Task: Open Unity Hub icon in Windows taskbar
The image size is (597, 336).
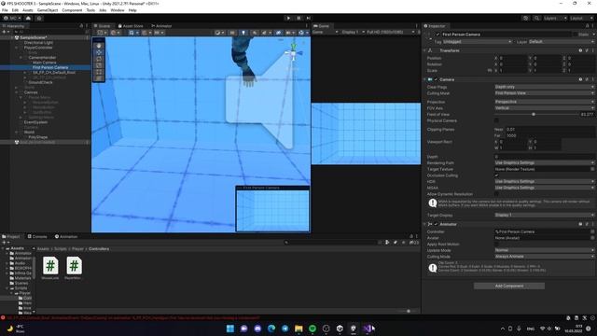Action: pos(340,329)
